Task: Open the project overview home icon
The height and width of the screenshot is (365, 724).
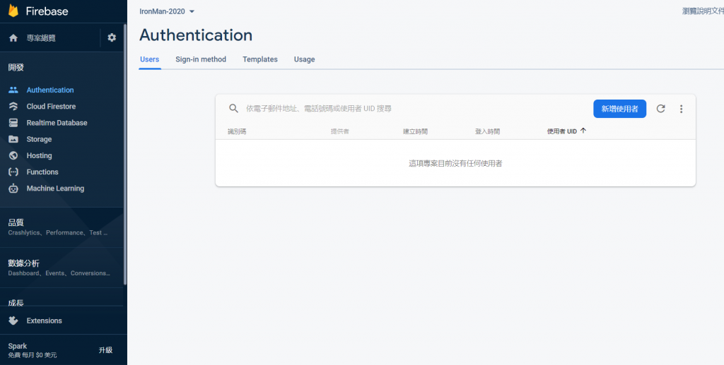Action: (13, 38)
